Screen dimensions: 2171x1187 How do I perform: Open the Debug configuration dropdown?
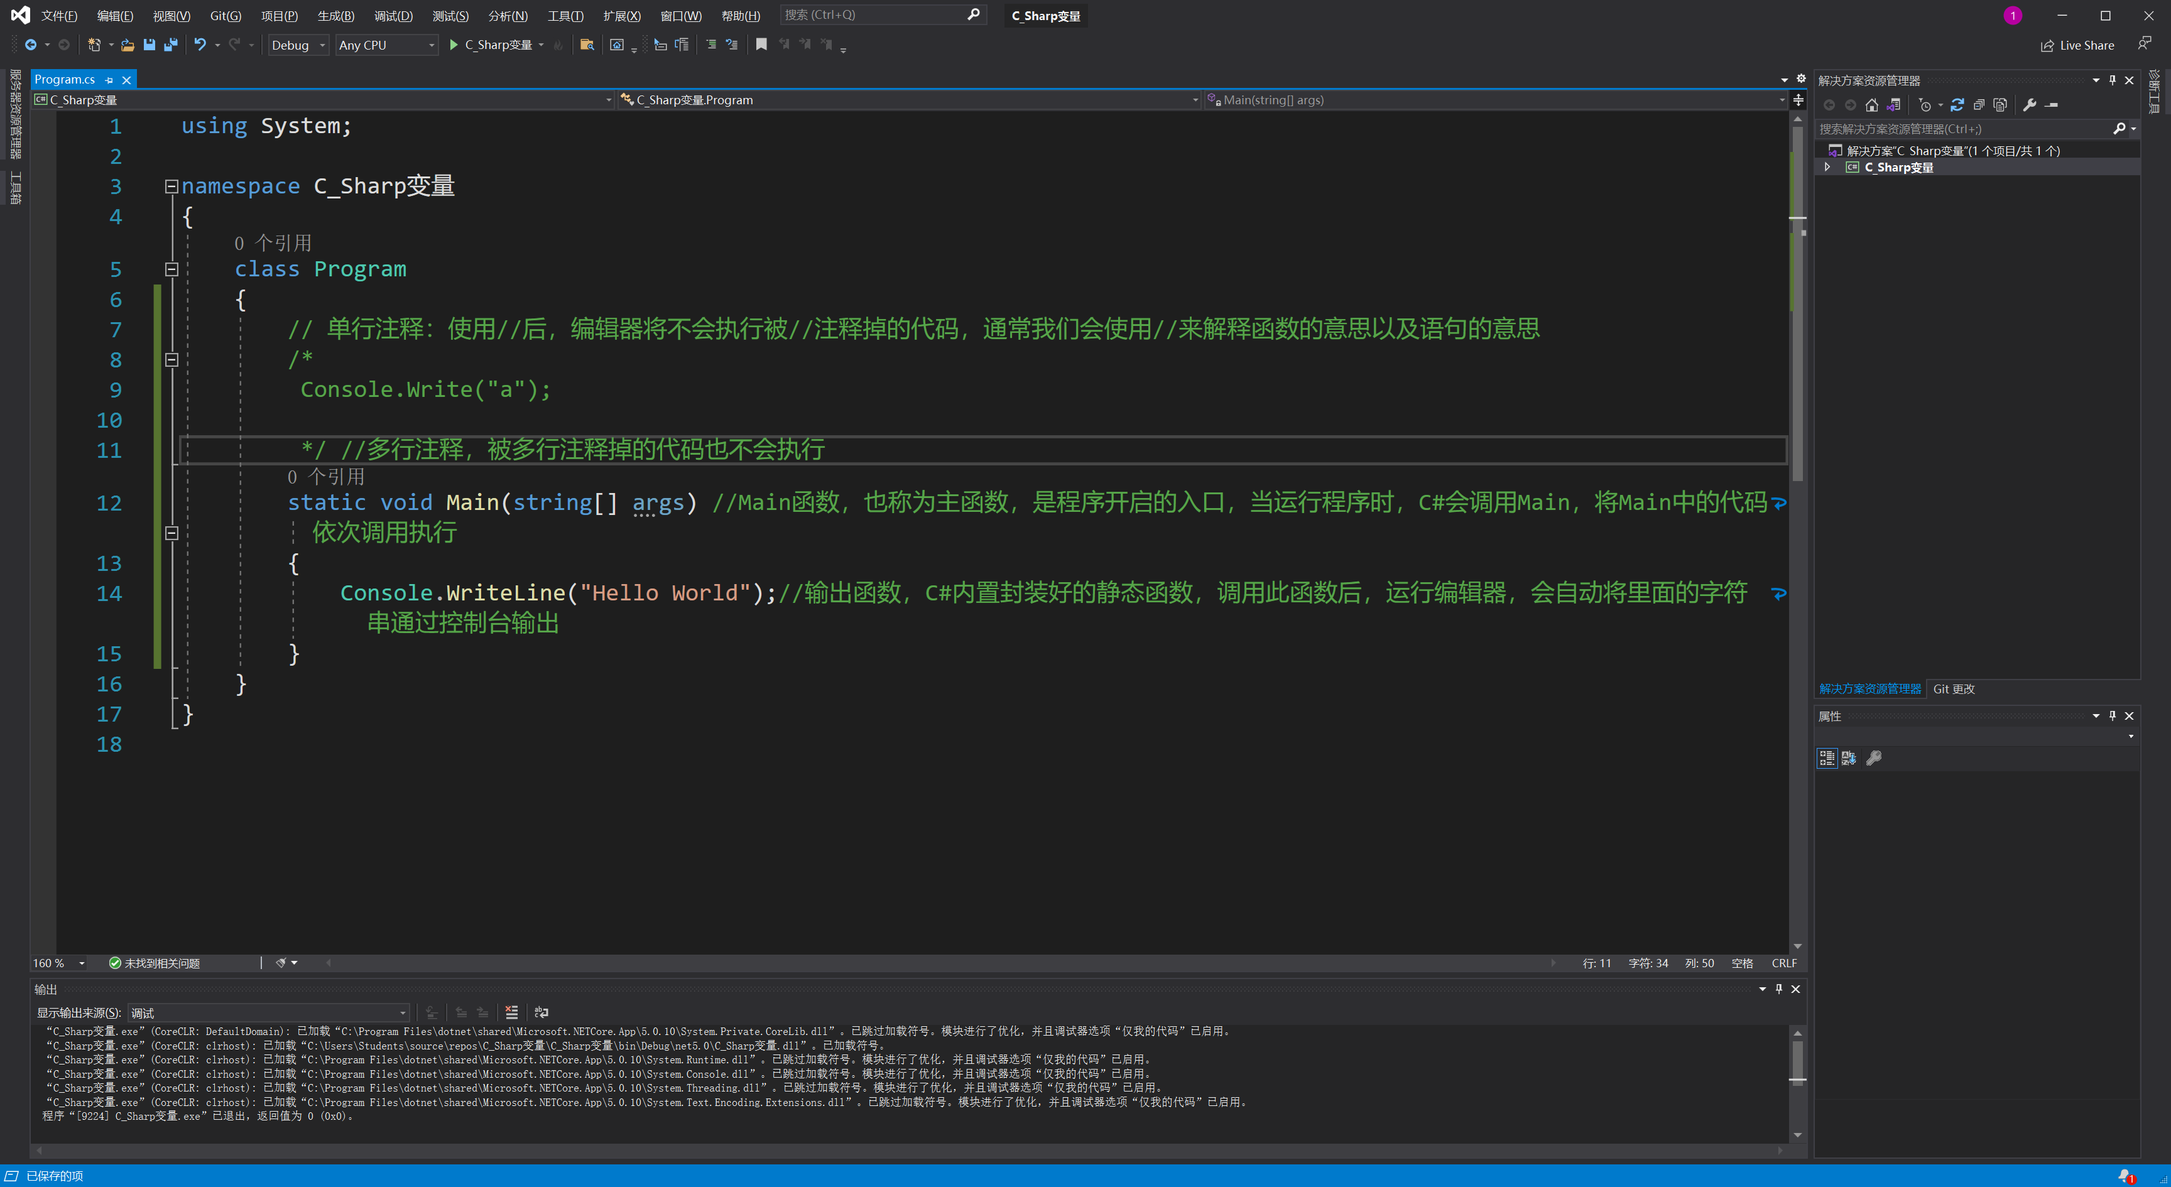298,45
